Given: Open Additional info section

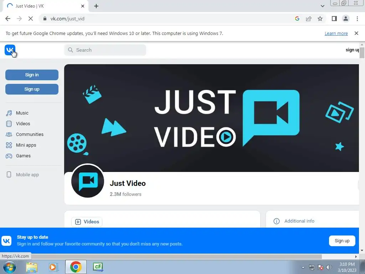Looking at the screenshot, I should point(299,221).
